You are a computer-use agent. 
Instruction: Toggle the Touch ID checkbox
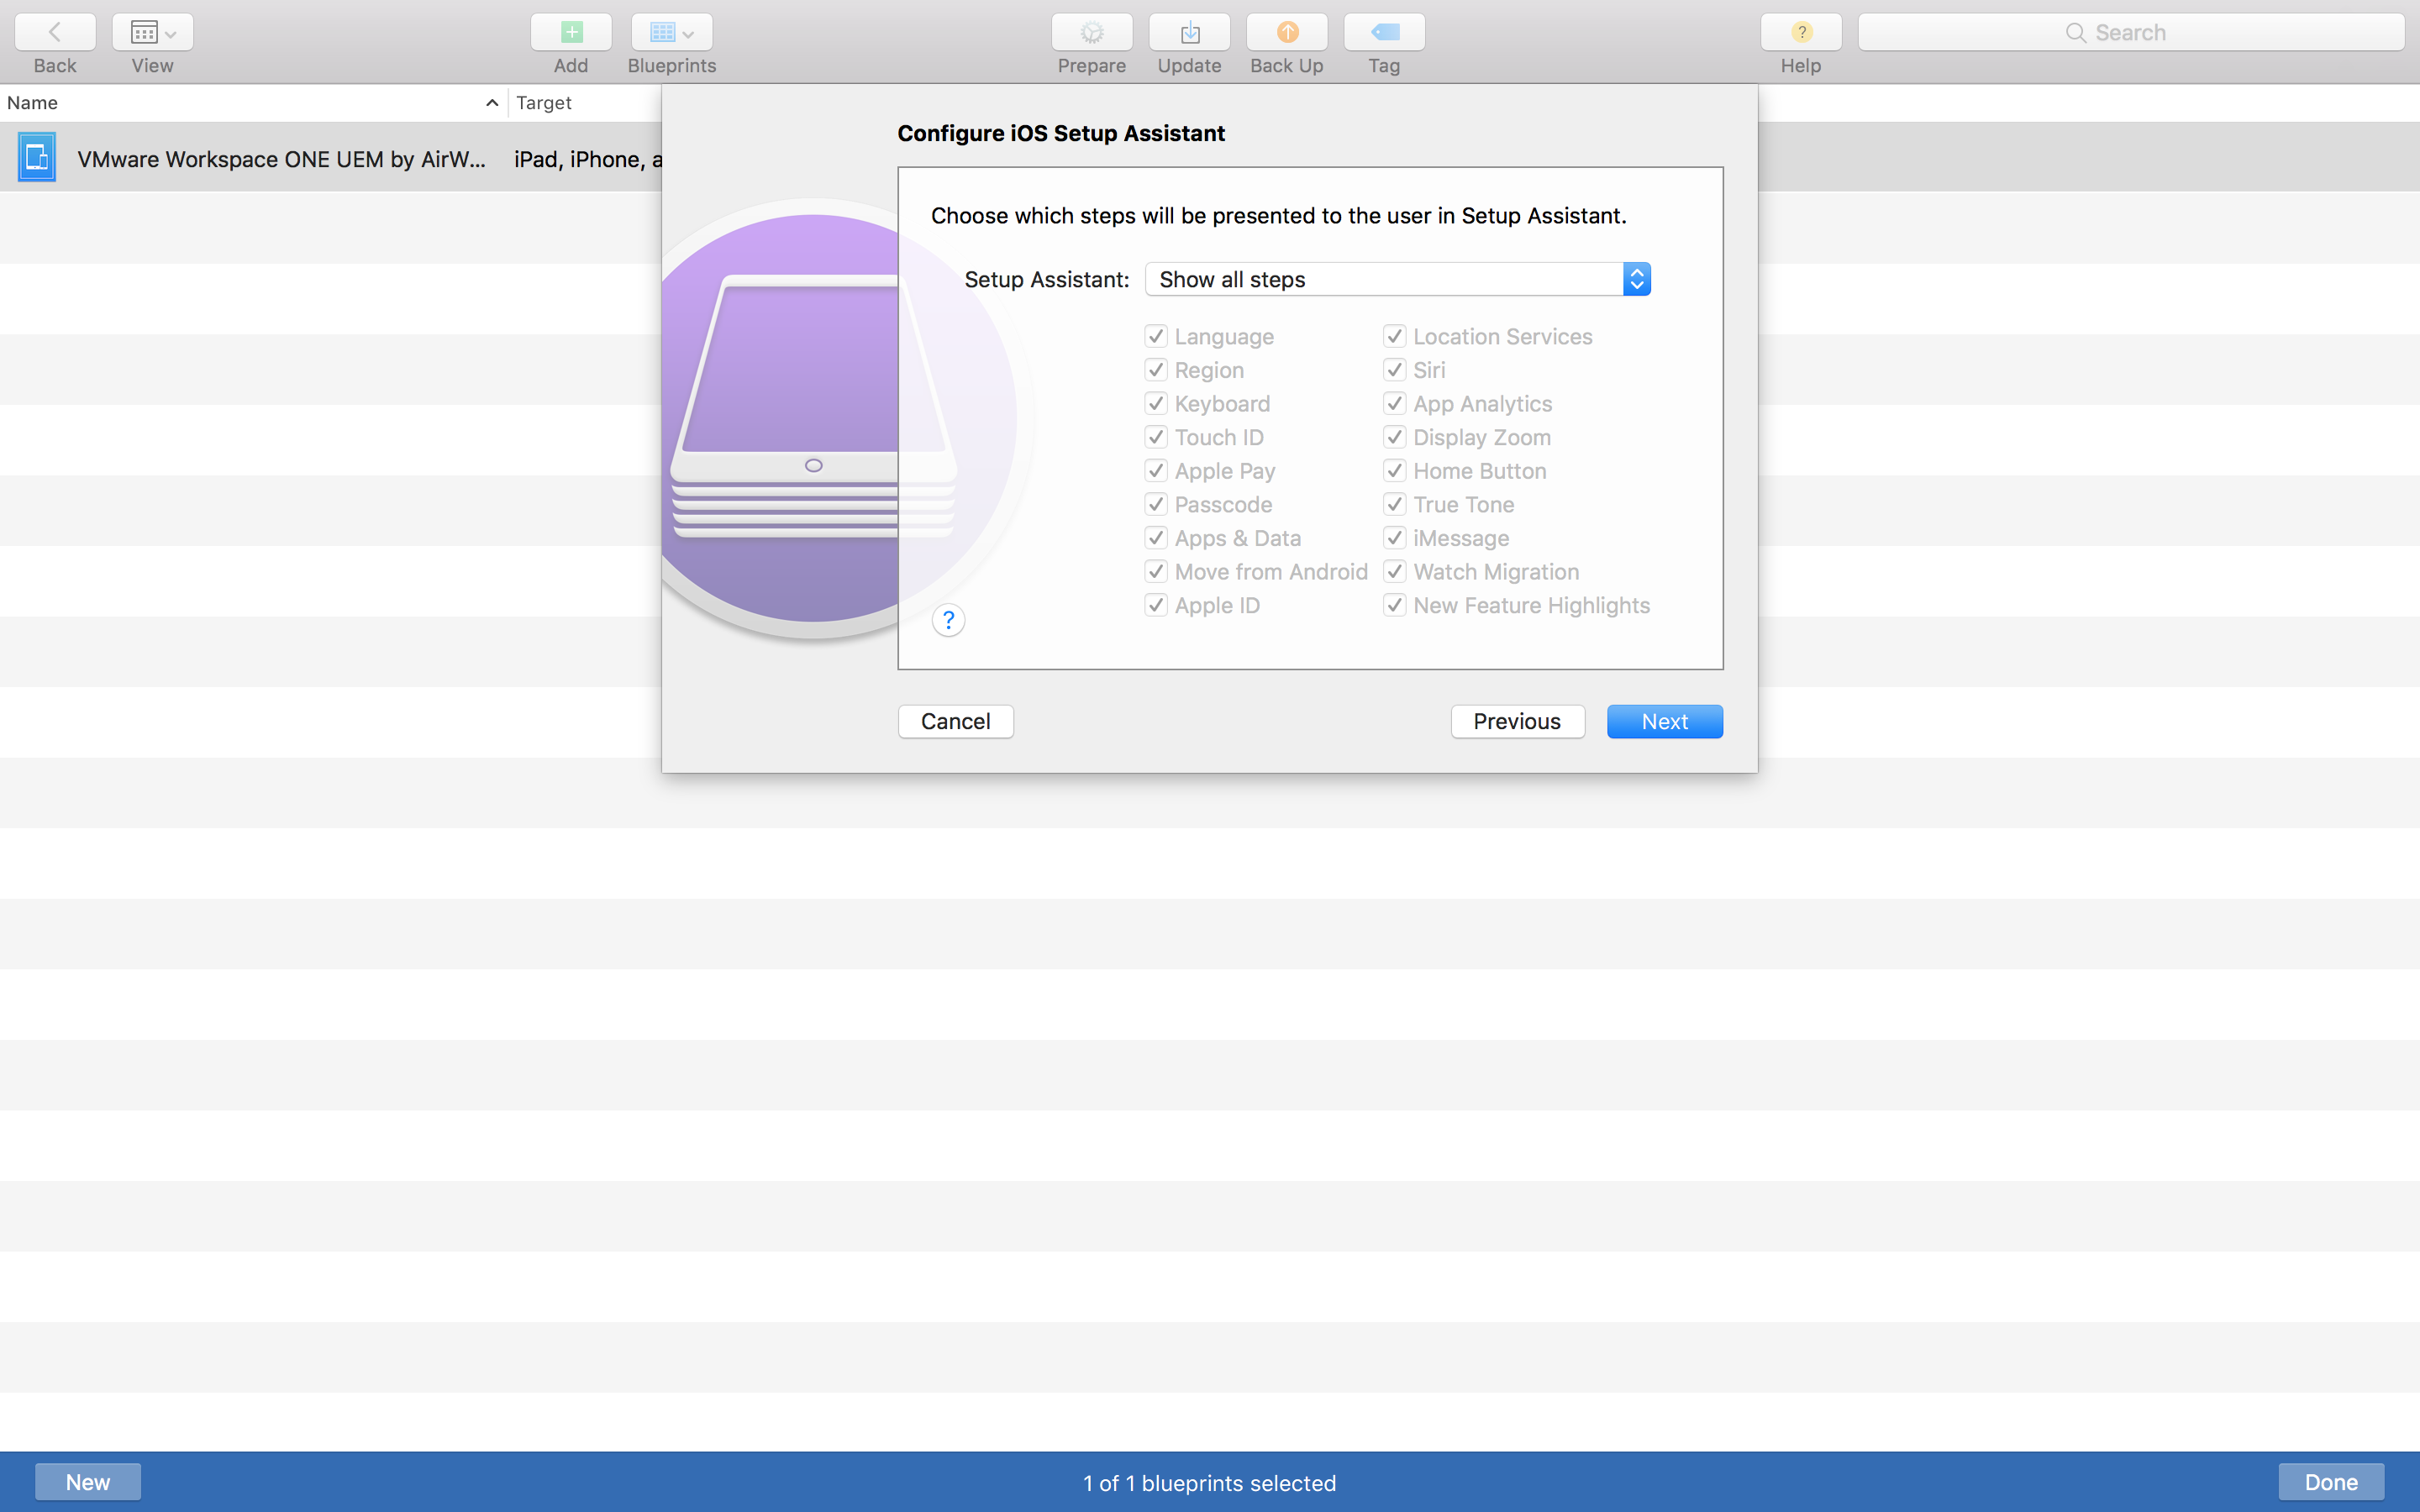(x=1156, y=437)
